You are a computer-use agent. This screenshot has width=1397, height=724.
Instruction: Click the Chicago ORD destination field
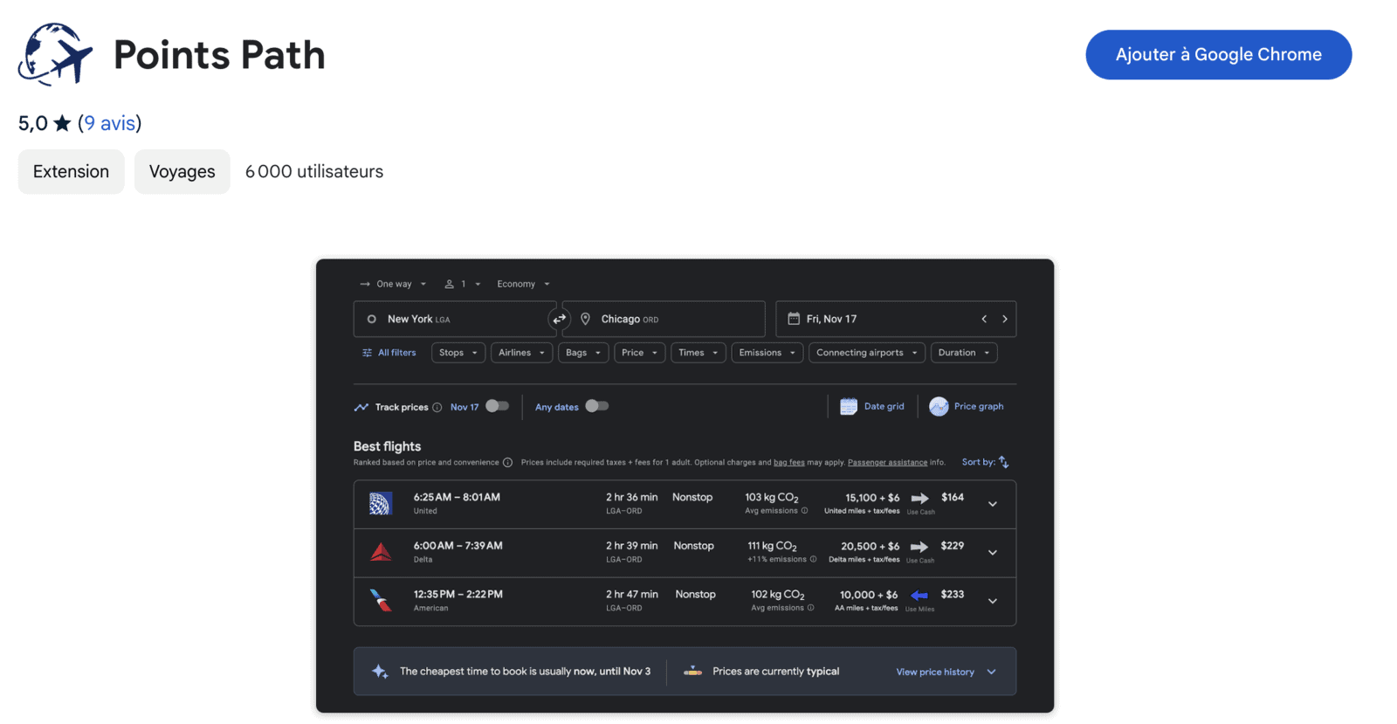tap(664, 319)
